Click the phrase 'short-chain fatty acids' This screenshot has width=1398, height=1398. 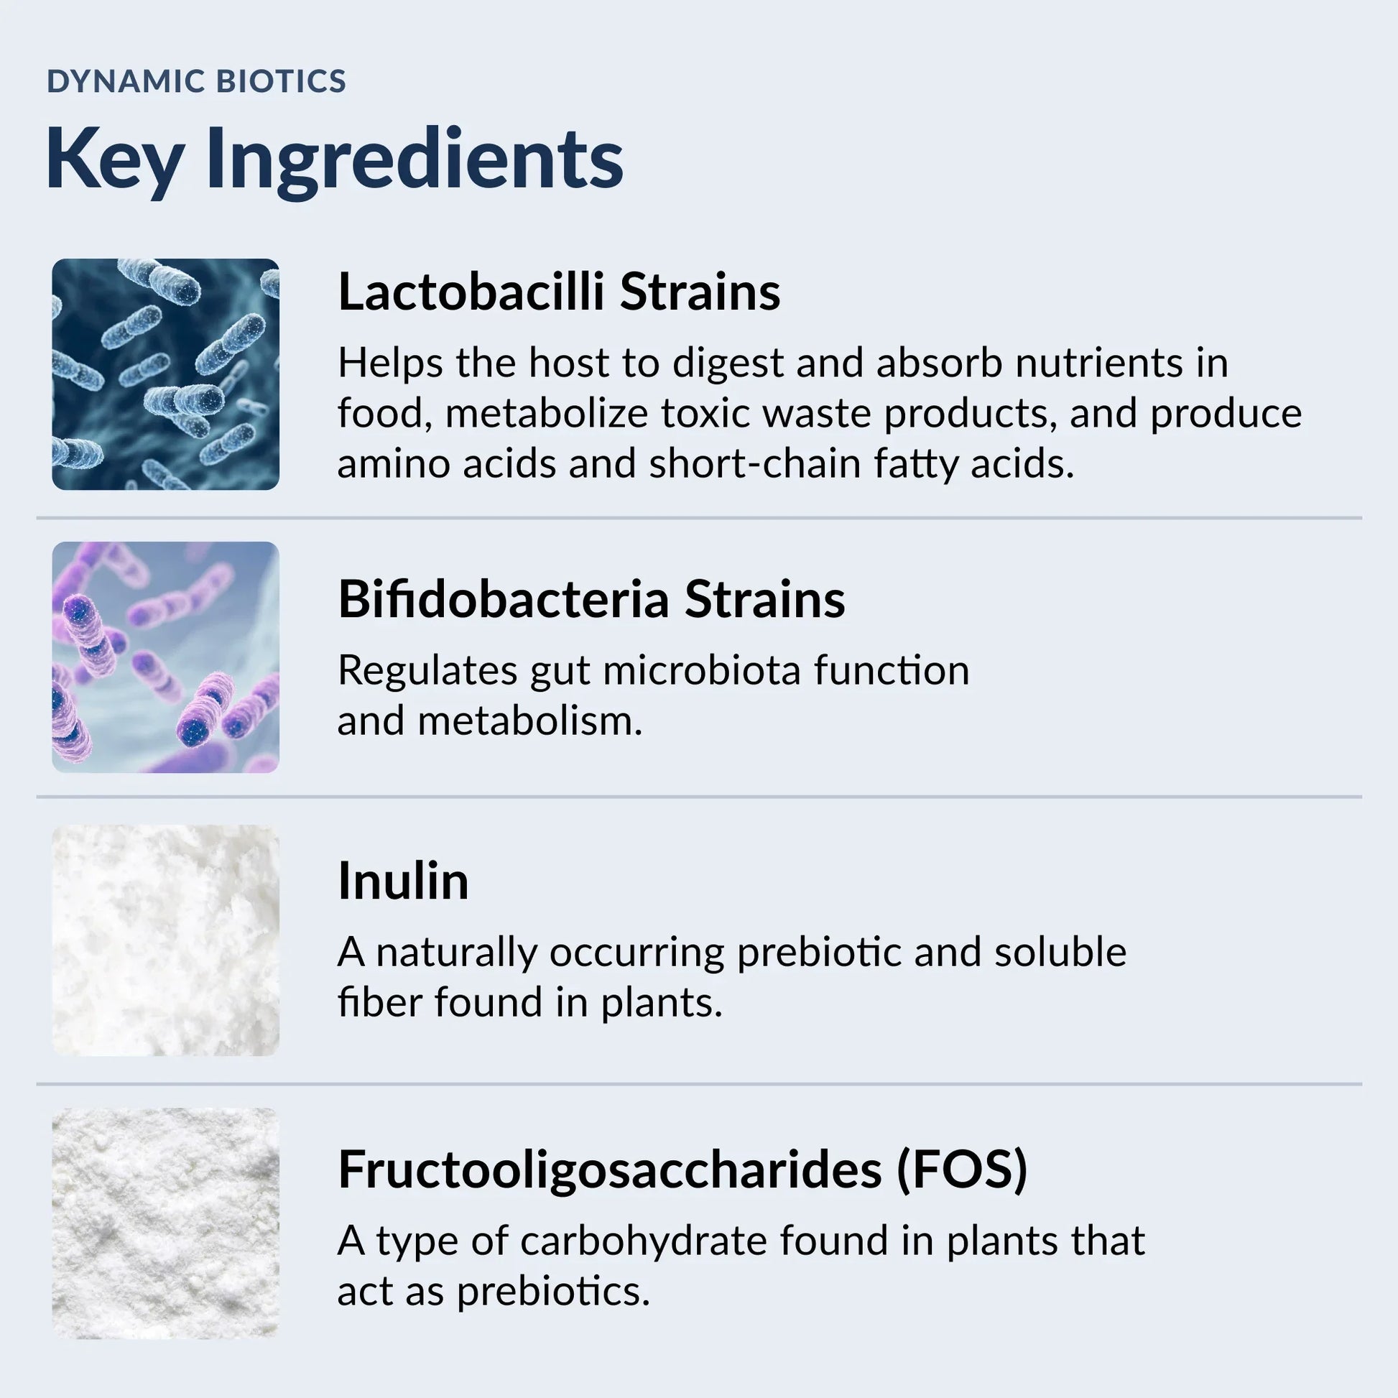point(860,464)
